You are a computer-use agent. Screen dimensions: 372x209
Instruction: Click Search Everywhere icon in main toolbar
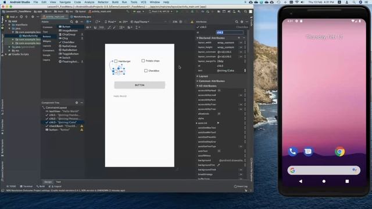[x=245, y=12]
